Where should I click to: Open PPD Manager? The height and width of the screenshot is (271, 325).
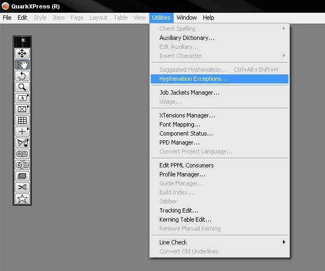pyautogui.click(x=219, y=142)
